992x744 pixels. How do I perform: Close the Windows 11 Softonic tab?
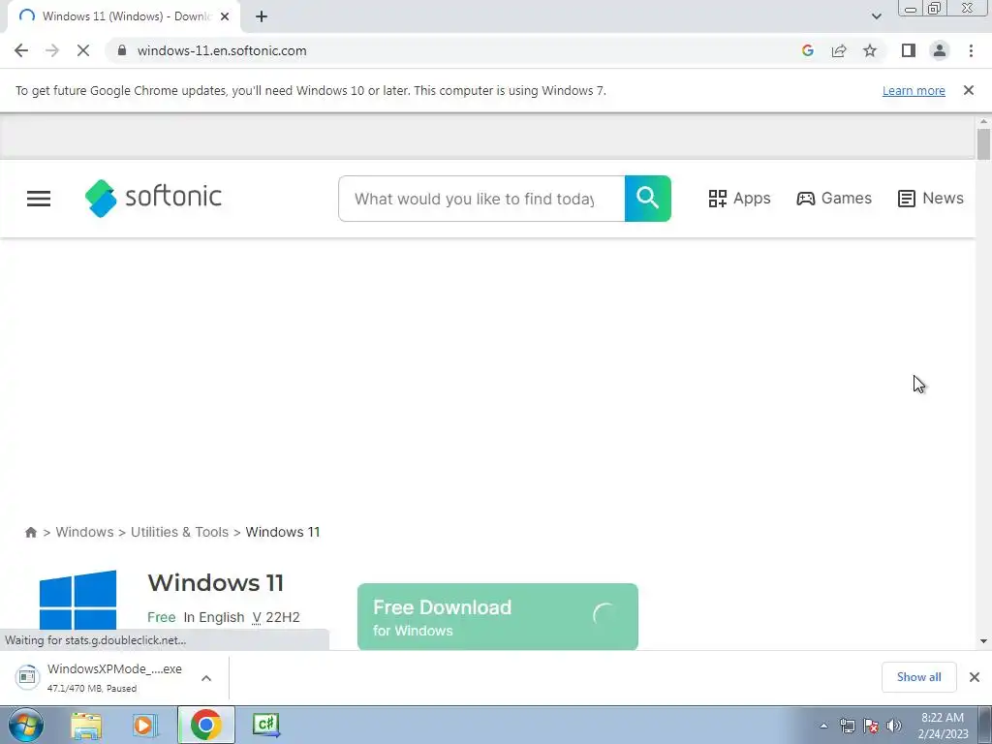pos(225,16)
